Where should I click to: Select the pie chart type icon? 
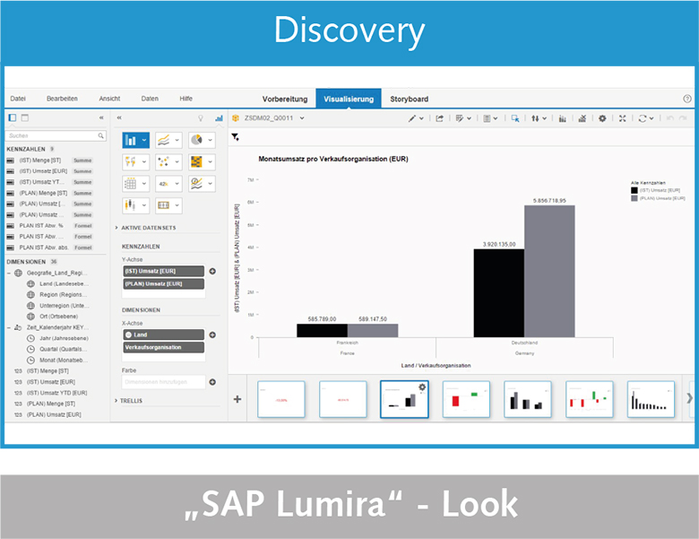[196, 140]
